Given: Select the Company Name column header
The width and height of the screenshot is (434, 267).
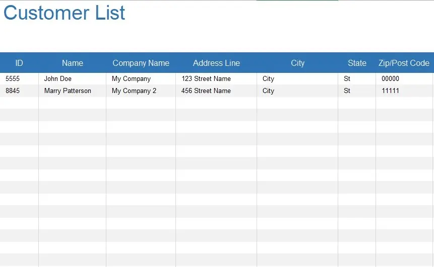Looking at the screenshot, I should click(x=141, y=63).
